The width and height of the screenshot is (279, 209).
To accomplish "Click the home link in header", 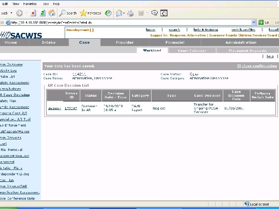I will point(150,30).
